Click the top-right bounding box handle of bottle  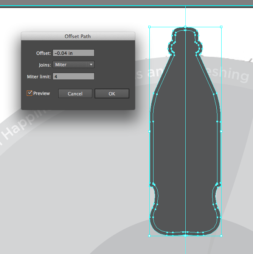coord(221,27)
